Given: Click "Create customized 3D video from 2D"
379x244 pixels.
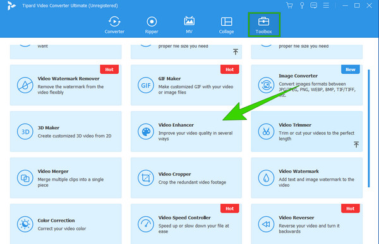Looking at the screenshot, I should [75, 136].
